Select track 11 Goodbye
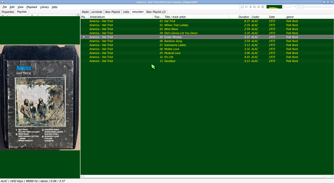This screenshot has height=183, width=334. tap(207, 61)
